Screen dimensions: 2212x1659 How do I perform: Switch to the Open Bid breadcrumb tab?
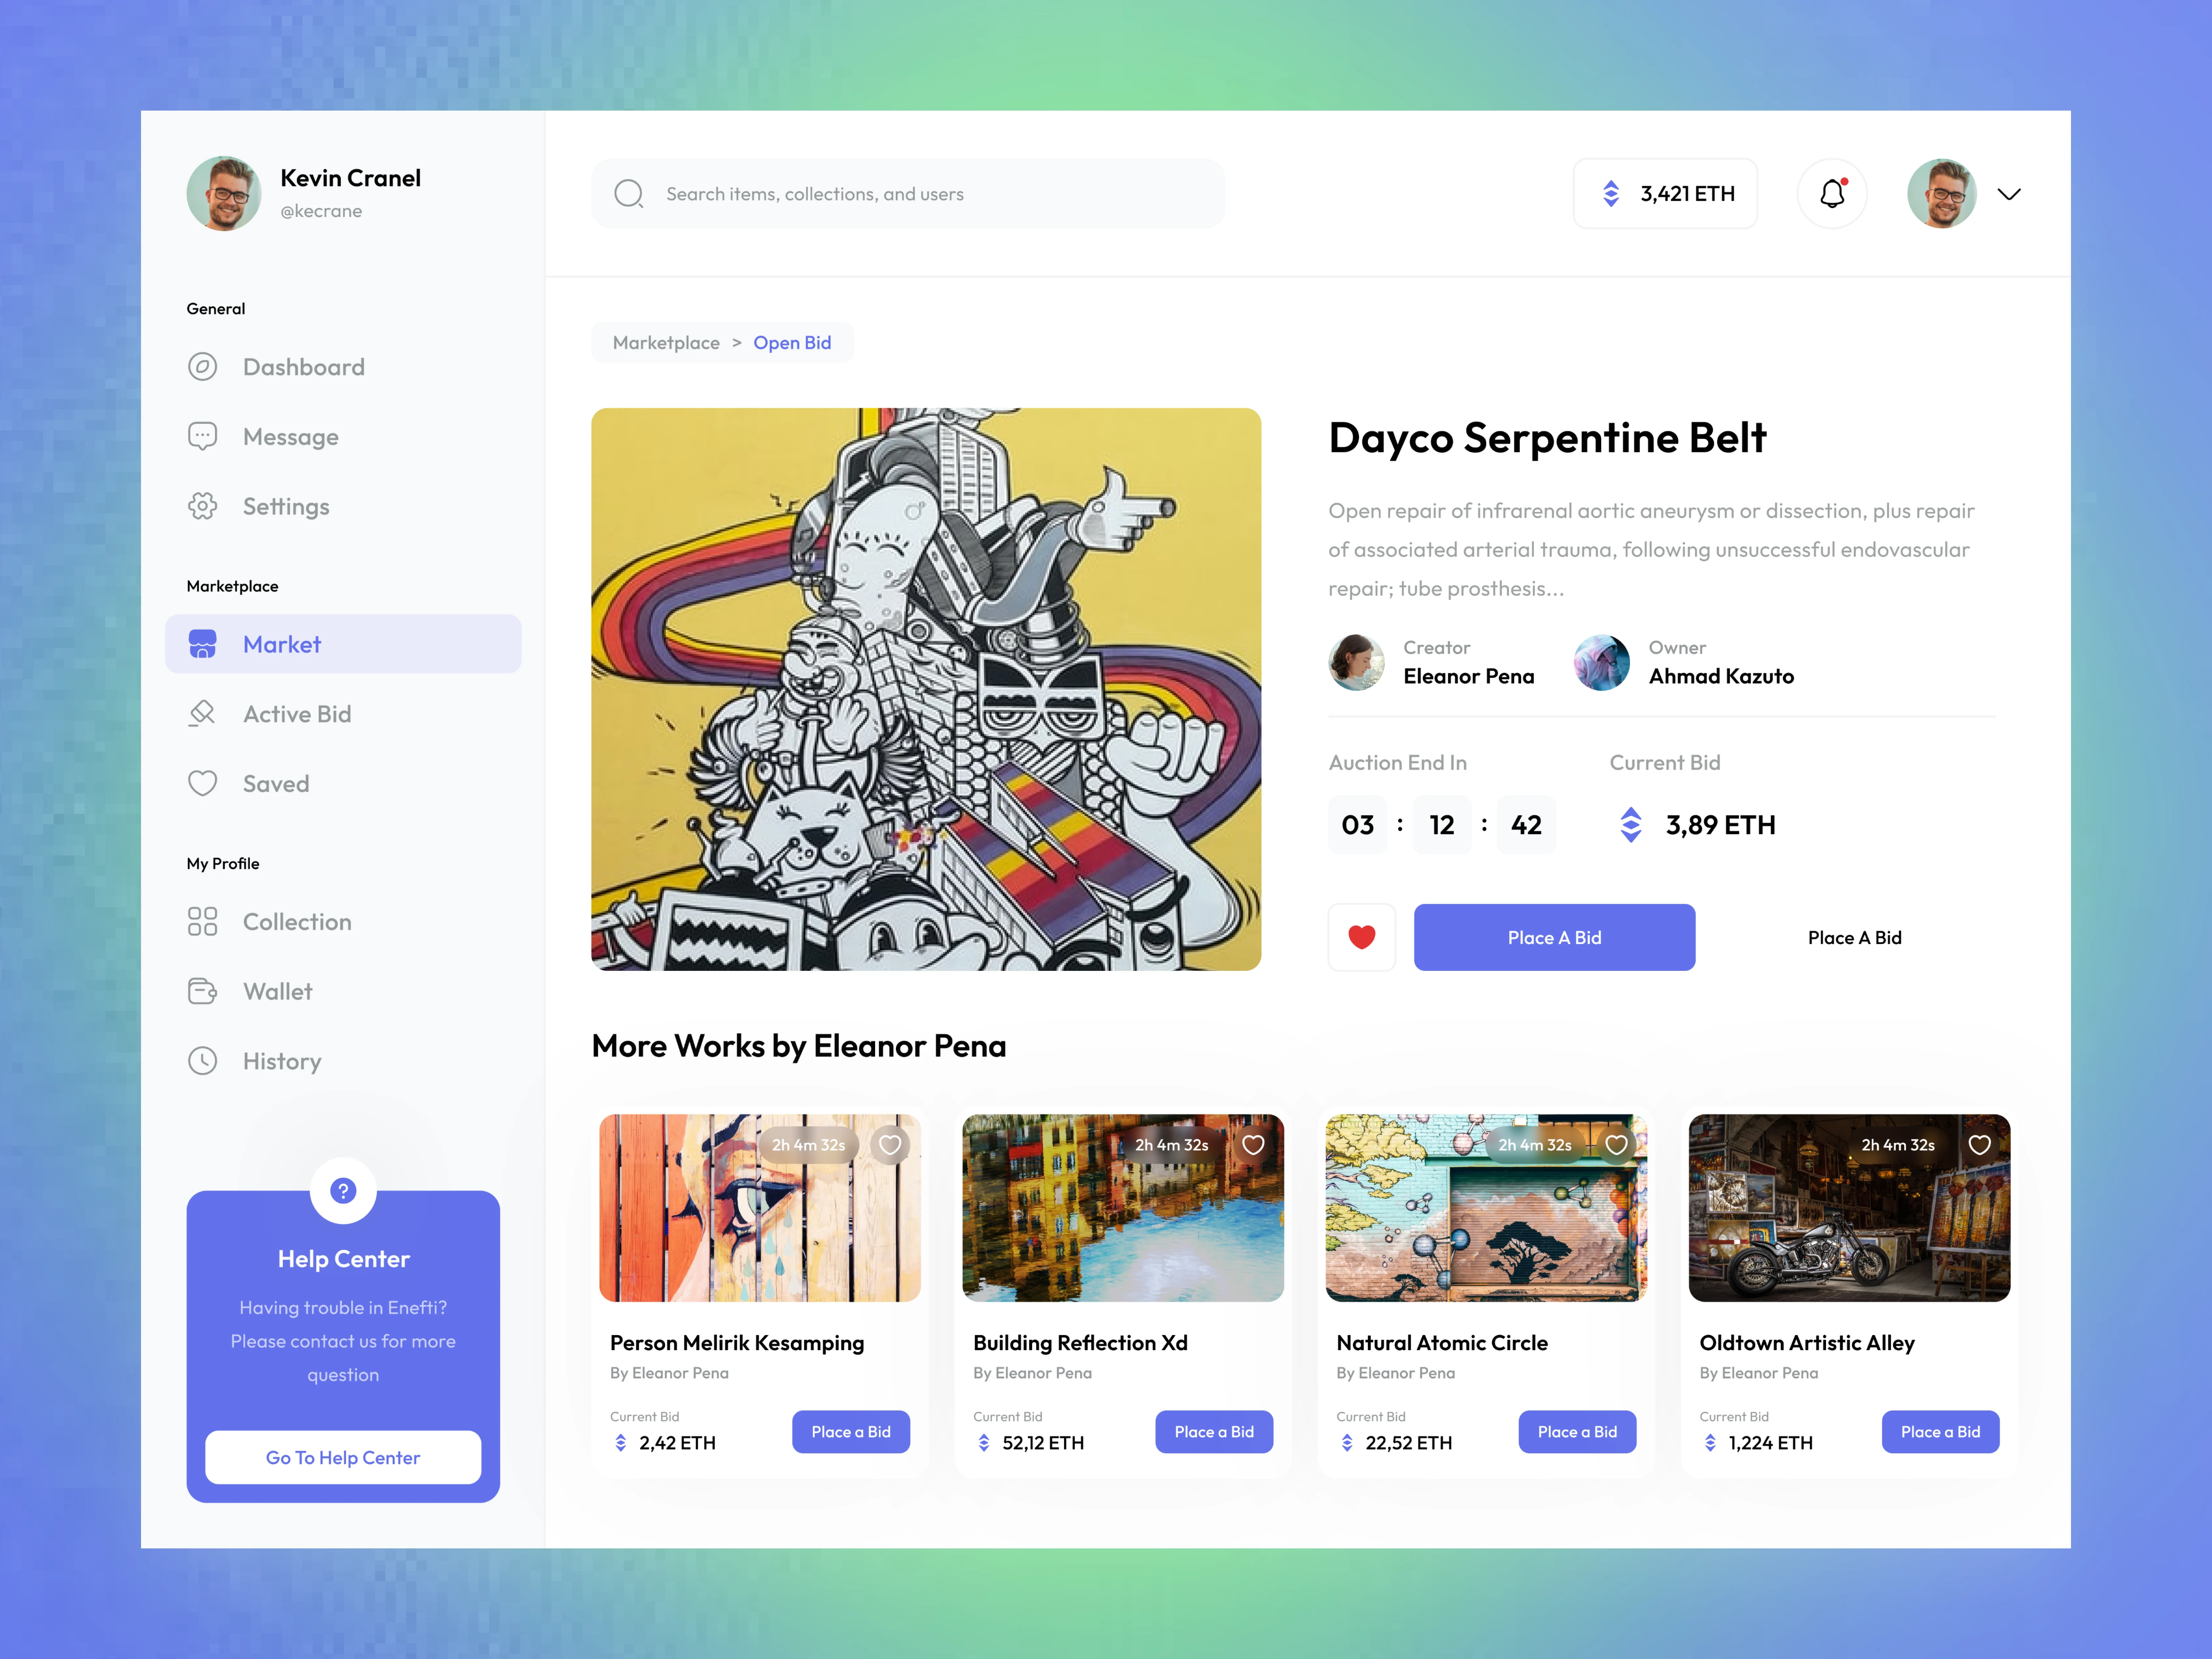click(x=792, y=342)
